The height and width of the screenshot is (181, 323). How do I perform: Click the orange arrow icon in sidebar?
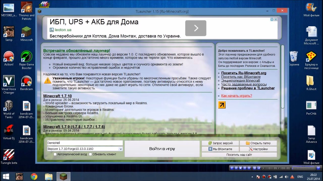point(222,105)
